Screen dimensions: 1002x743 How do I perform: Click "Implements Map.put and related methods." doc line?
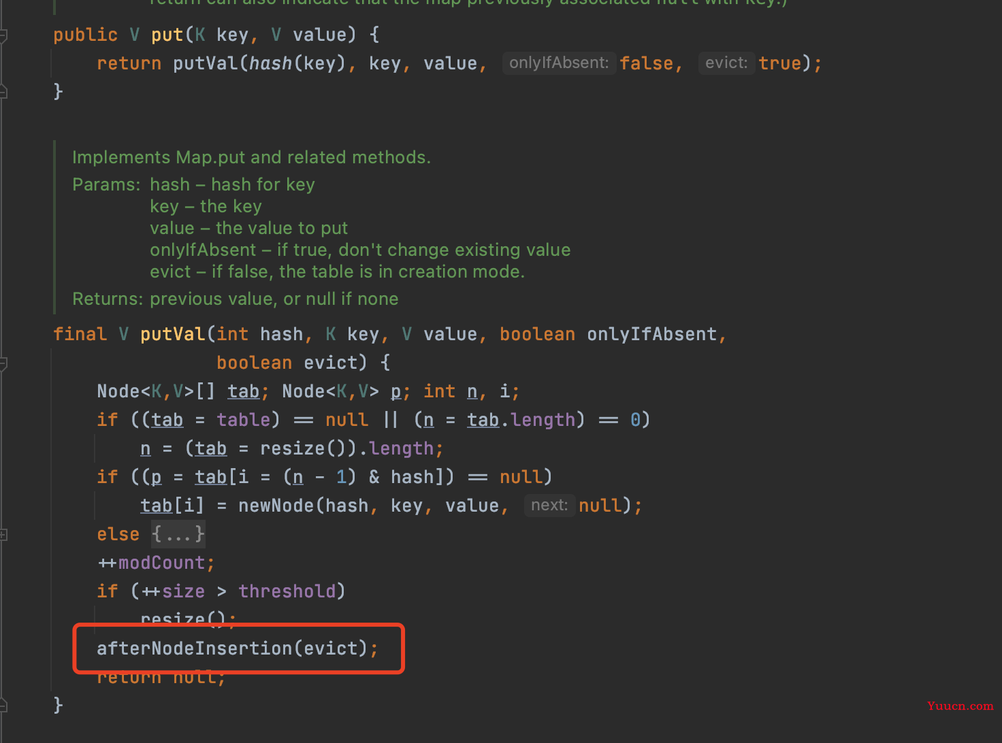pos(251,157)
